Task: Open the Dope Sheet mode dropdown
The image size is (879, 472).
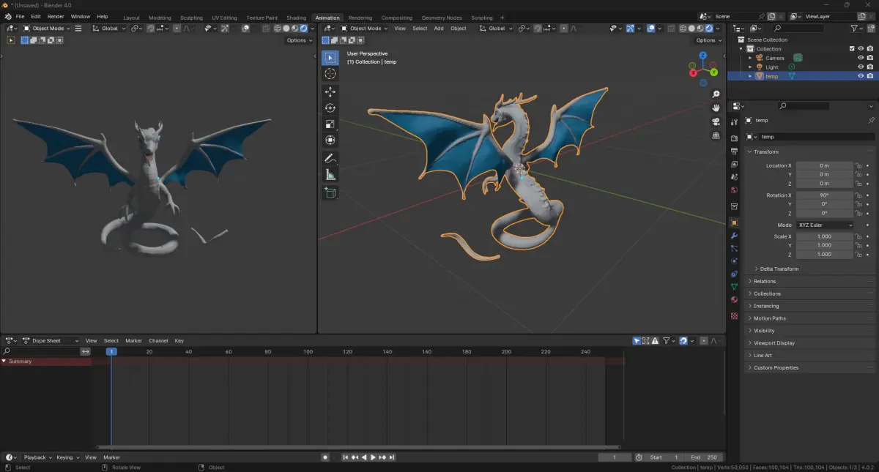Action: (x=51, y=340)
